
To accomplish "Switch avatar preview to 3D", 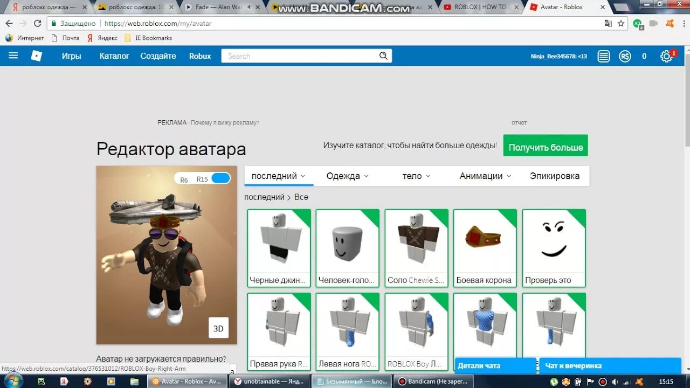I will [218, 328].
